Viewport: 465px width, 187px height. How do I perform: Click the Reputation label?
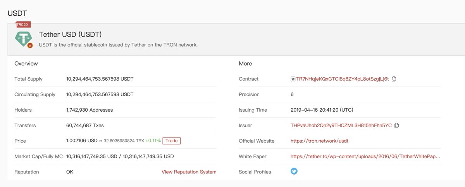pyautogui.click(x=27, y=172)
